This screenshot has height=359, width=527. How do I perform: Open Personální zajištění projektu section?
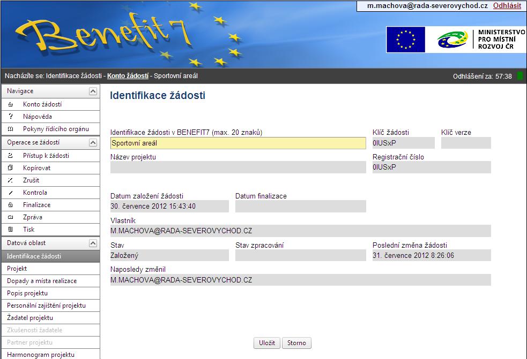tap(50, 305)
